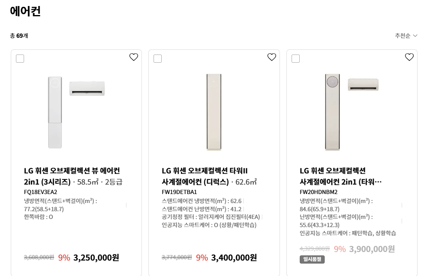The width and height of the screenshot is (421, 276).
Task: Click the 3,250,000원 sale price
Action: 96,257
